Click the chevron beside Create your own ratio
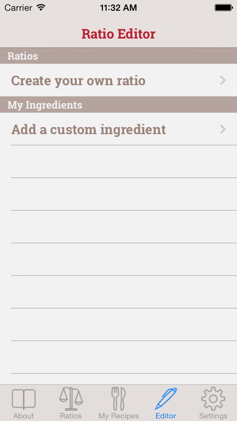The width and height of the screenshot is (237, 421). click(x=223, y=80)
